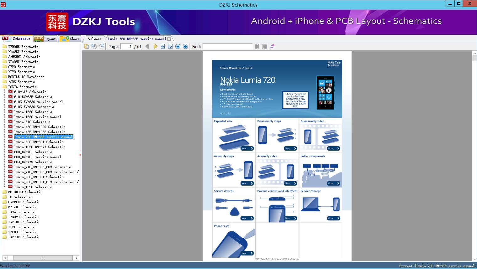
Task: Switch to the PADS Layout tab
Action: coord(45,39)
